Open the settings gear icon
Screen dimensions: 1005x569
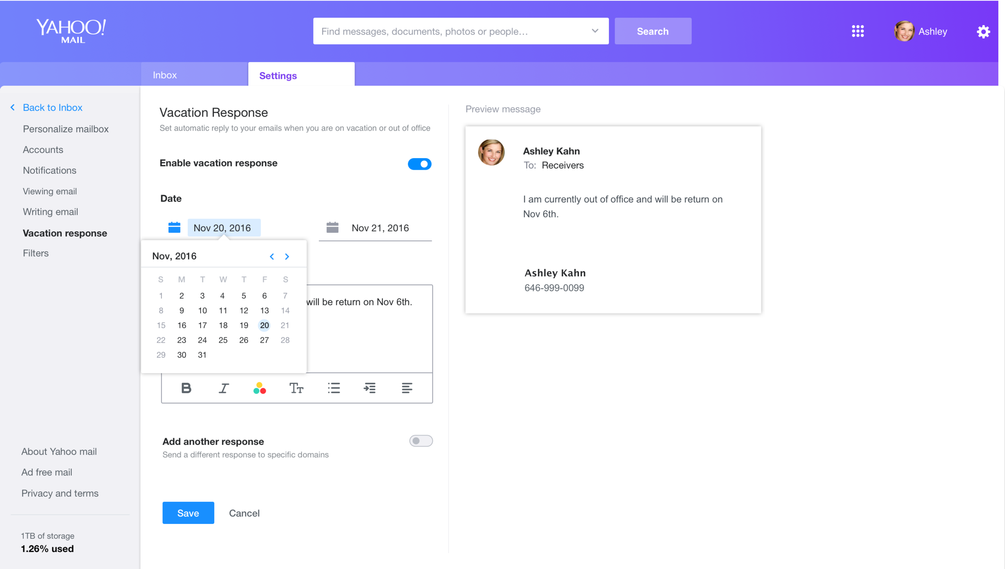983,31
